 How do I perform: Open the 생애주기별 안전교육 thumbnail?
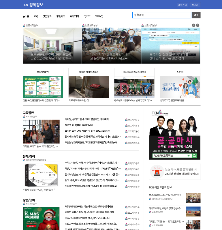point(180,87)
